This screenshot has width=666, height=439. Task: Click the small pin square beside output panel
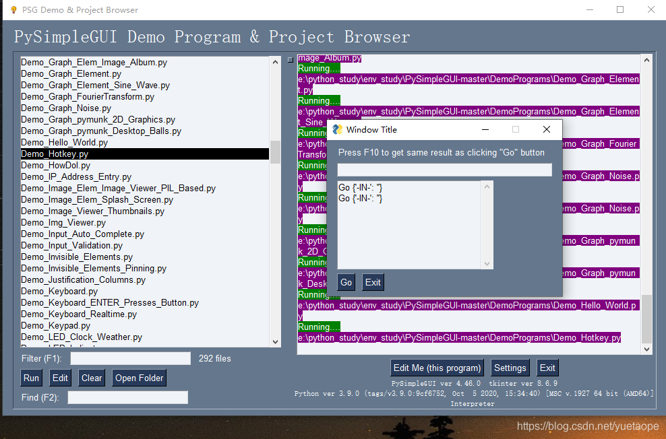(291, 60)
